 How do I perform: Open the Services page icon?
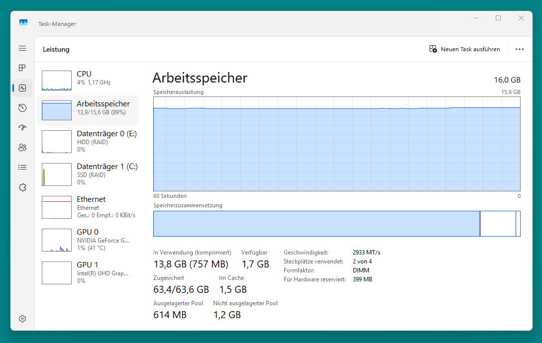coord(22,187)
